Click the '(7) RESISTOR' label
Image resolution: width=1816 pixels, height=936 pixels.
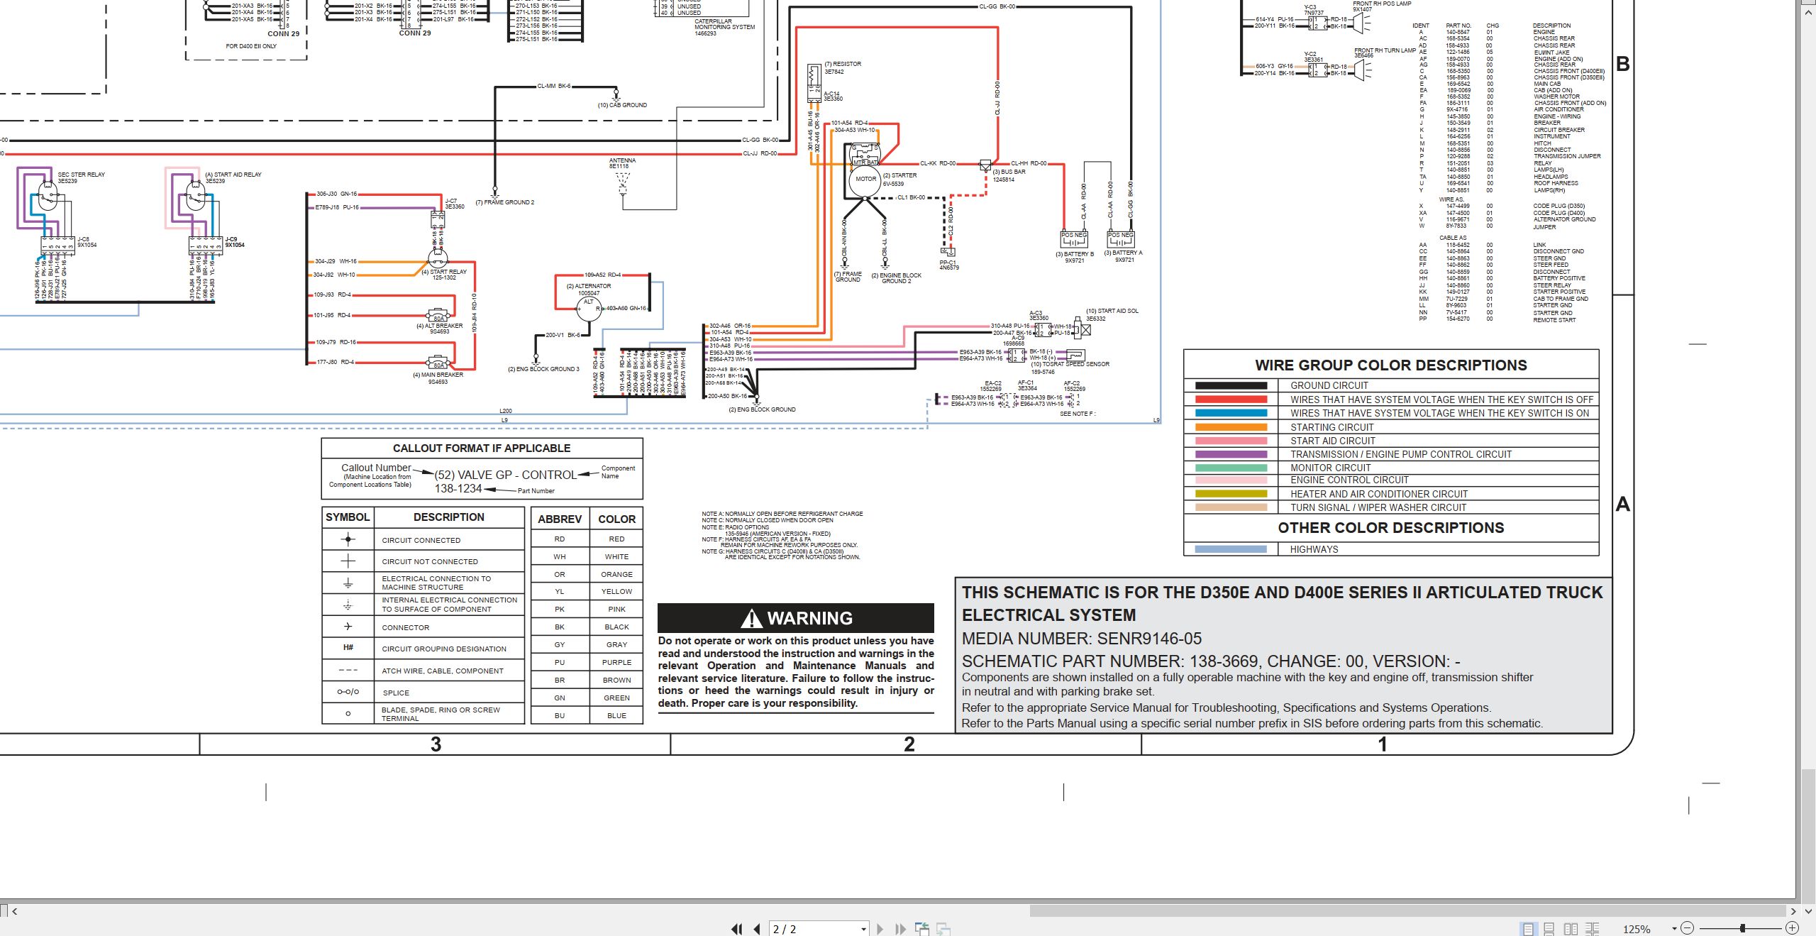(x=843, y=64)
